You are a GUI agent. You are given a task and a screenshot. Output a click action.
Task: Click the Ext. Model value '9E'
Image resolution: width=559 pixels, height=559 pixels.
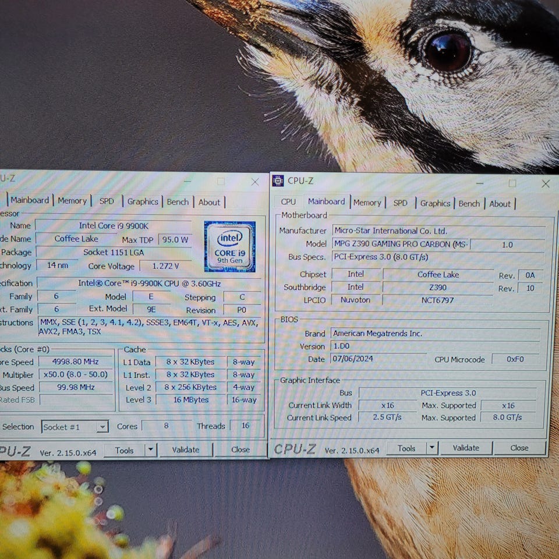[x=151, y=309]
